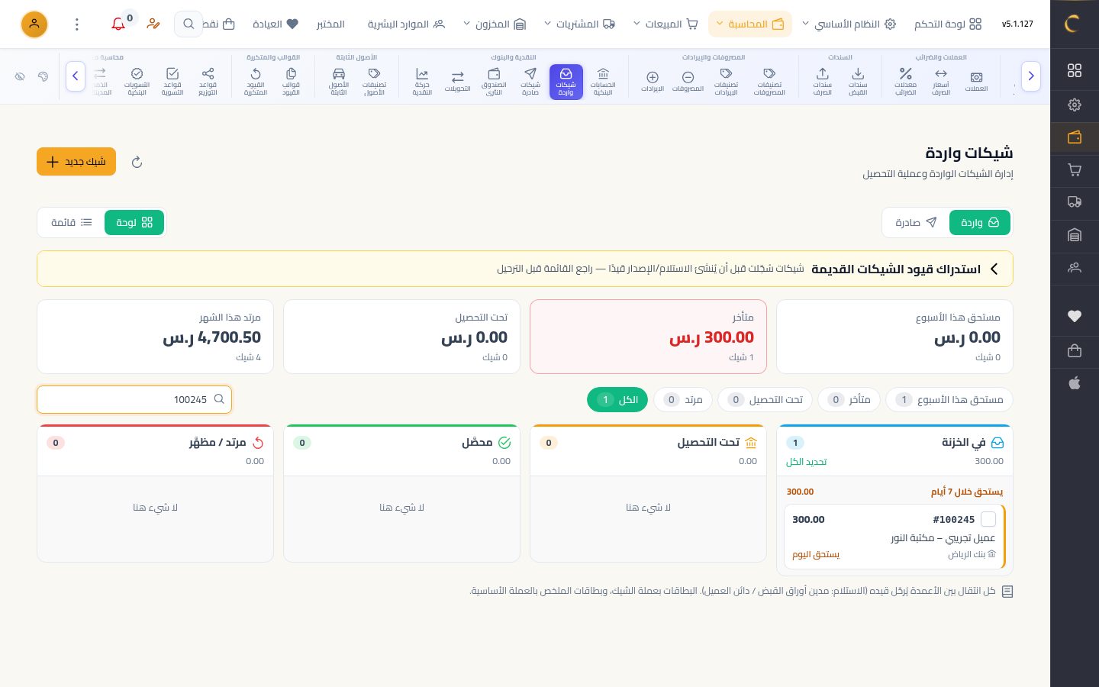Image resolution: width=1099 pixels, height=687 pixels.
Task: Select the واردة incoming cheques toggle
Action: click(x=980, y=222)
